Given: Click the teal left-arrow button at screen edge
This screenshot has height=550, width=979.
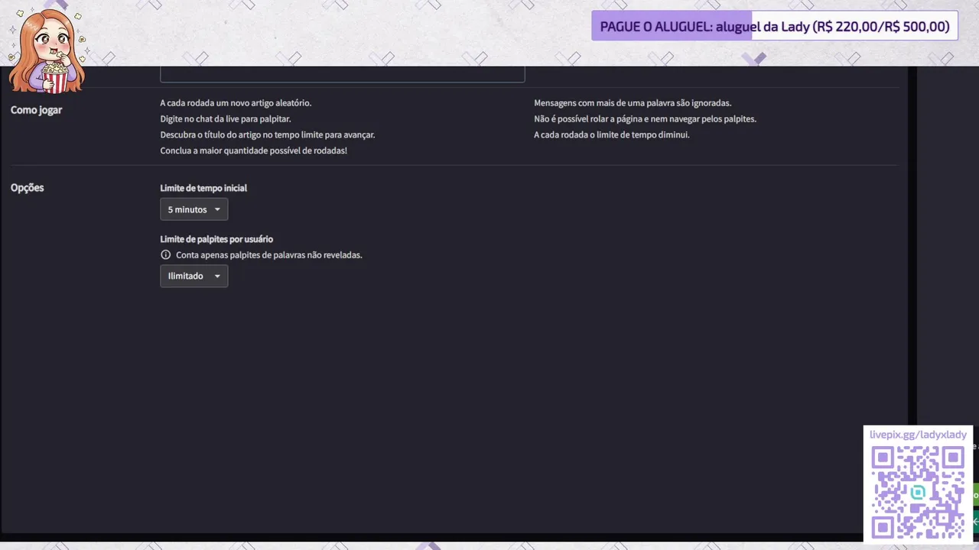Looking at the screenshot, I should pos(975,521).
